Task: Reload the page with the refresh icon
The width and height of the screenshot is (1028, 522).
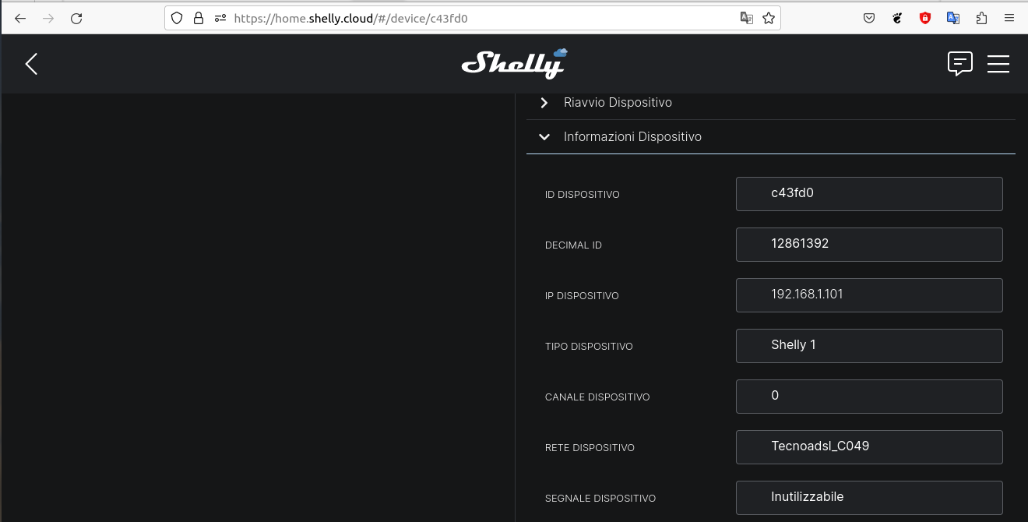Action: 76,19
